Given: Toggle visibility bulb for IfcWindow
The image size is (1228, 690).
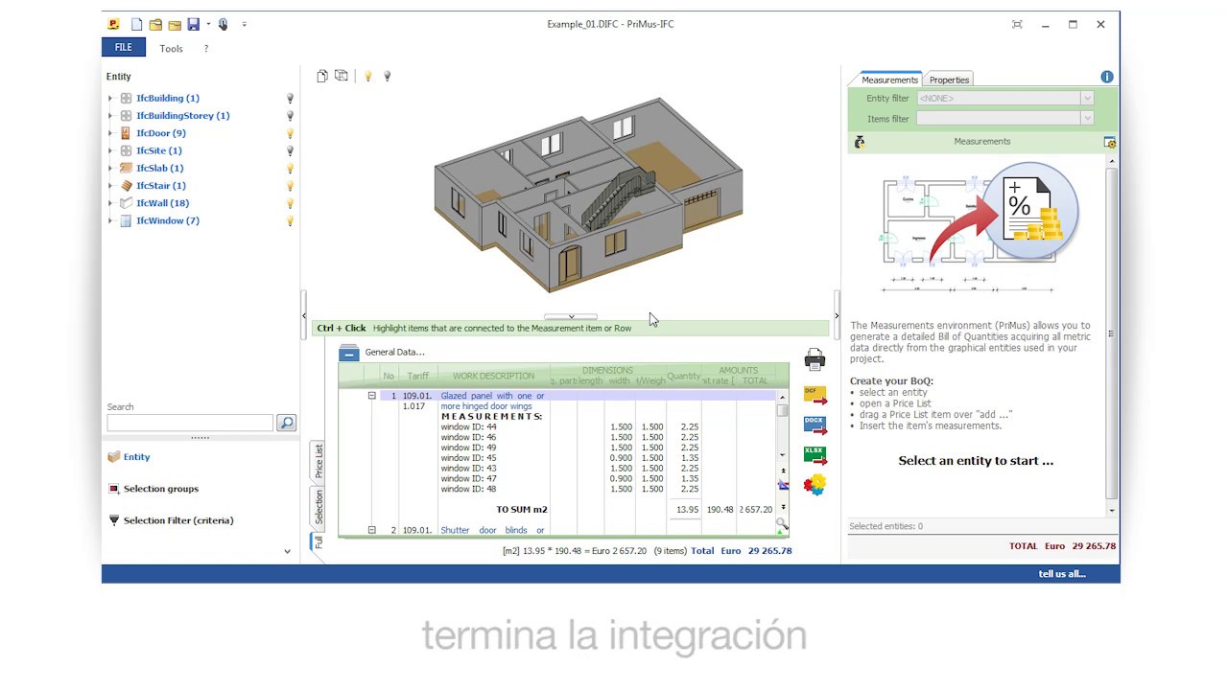Looking at the screenshot, I should click(x=290, y=220).
